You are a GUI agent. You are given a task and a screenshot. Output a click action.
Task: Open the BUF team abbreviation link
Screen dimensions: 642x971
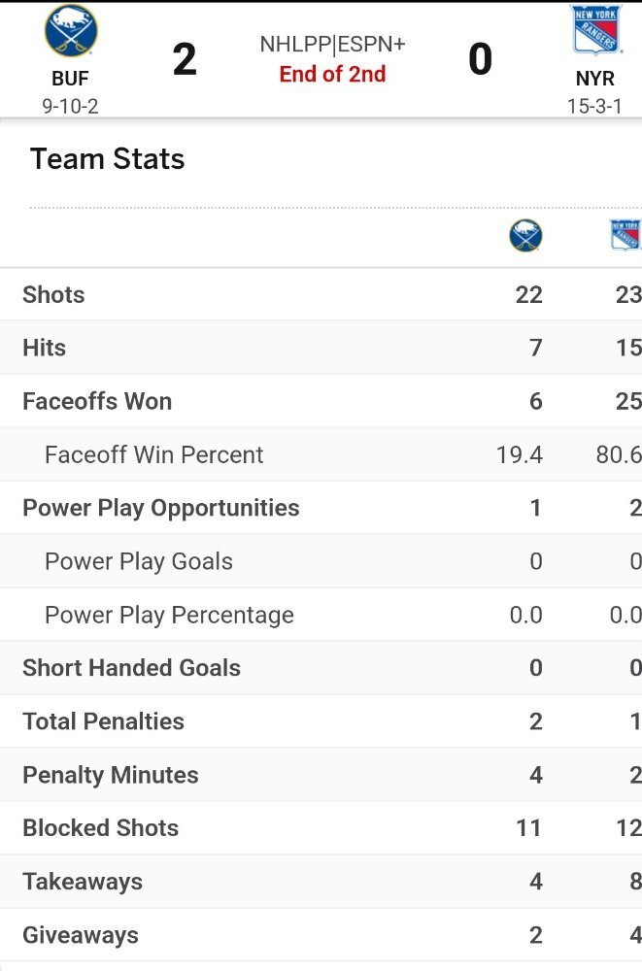click(x=70, y=79)
